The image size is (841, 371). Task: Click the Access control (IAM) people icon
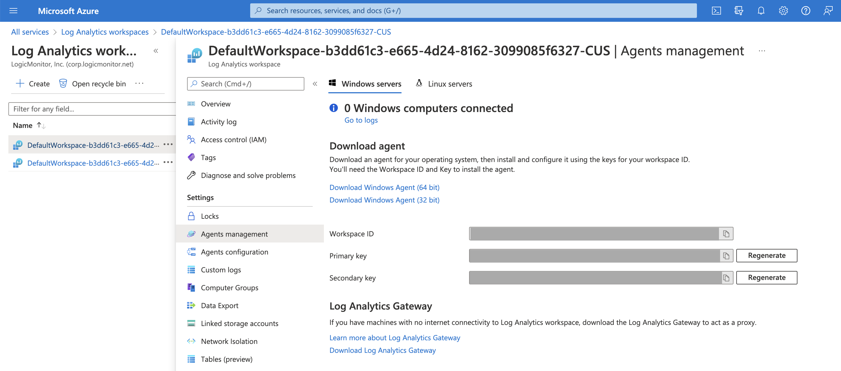tap(191, 139)
